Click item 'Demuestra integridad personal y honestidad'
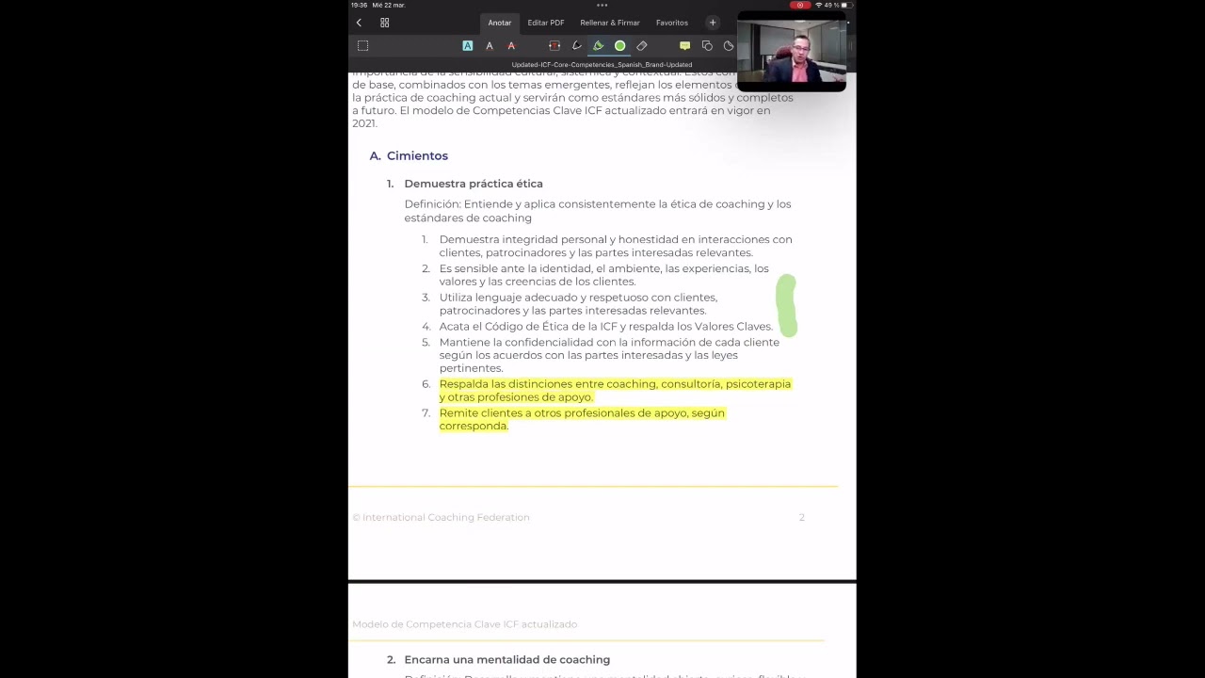Image resolution: width=1205 pixels, height=678 pixels. [x=616, y=245]
